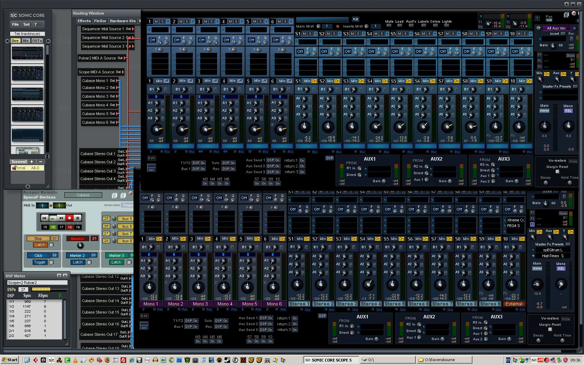Click the Start button on the taskbar
The image size is (584, 365).
pos(9,360)
